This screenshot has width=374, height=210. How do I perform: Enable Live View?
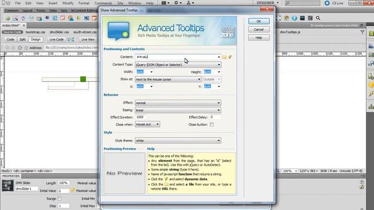88,40
